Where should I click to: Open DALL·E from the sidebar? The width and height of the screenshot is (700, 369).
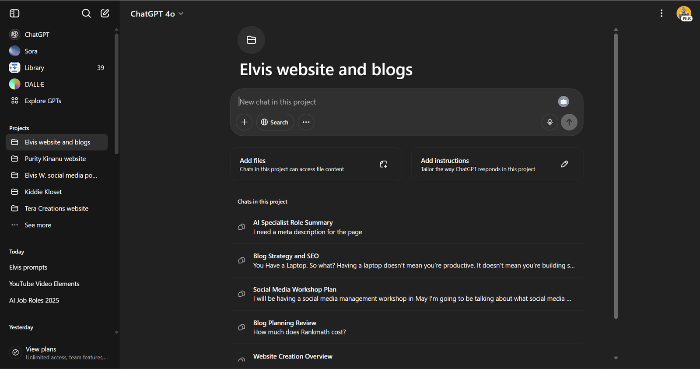[x=57, y=84]
